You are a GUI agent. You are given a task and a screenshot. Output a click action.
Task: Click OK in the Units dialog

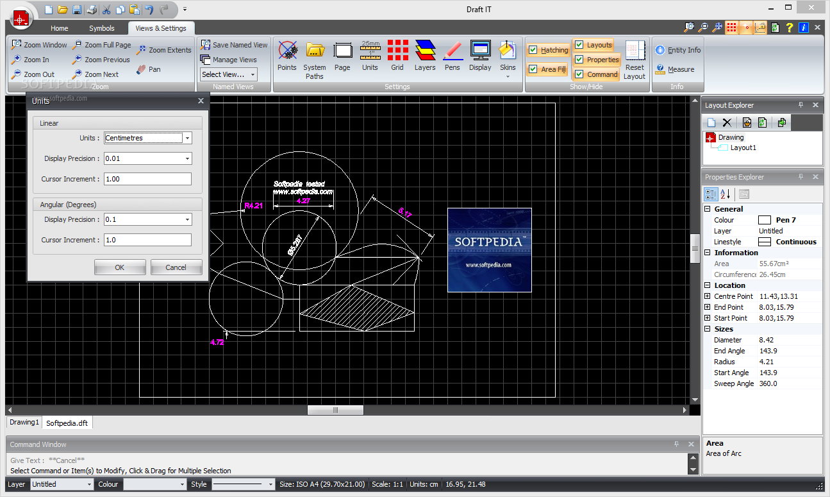pos(120,267)
